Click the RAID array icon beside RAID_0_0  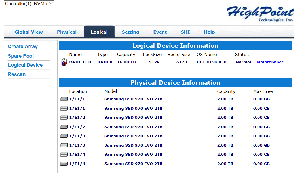64,62
